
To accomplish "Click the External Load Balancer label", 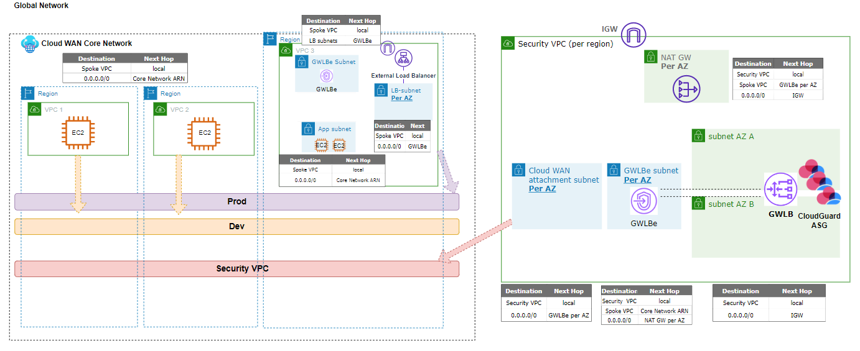I will coord(403,76).
